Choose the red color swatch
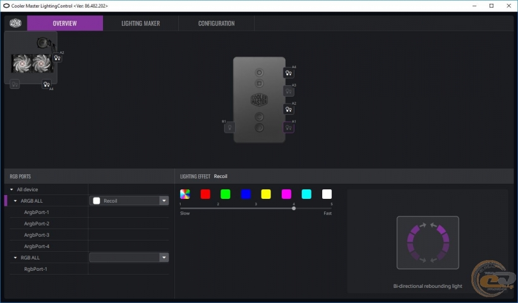Screen dimensions: 518x303 pos(205,194)
